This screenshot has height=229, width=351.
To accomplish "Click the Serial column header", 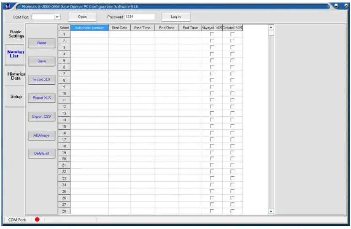I will pos(64,28).
